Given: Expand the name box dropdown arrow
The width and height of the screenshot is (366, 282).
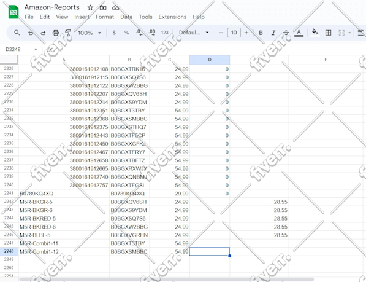Looking at the screenshot, I should [x=36, y=49].
